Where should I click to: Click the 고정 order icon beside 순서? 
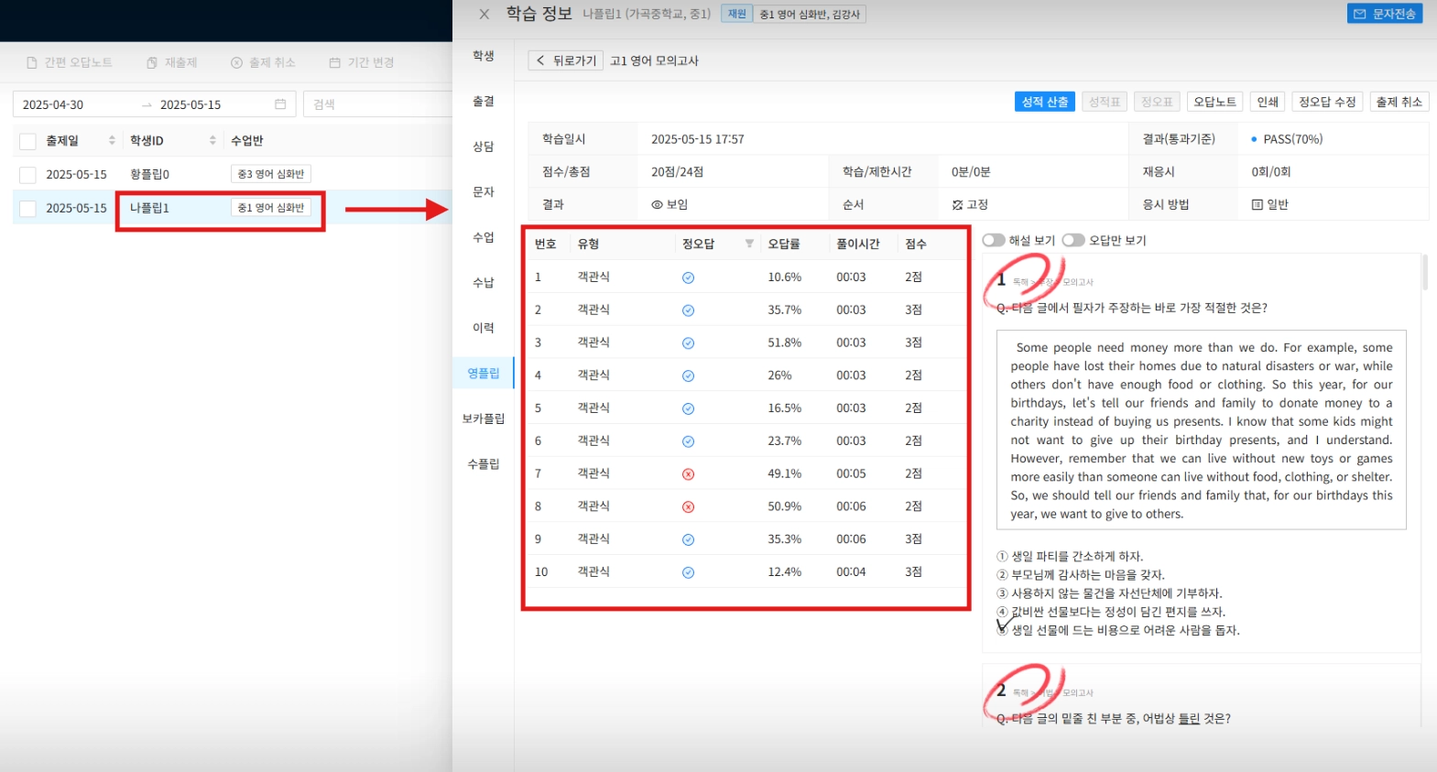coord(957,205)
